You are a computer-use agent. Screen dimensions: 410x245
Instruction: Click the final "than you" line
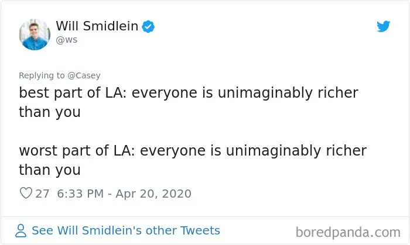pyautogui.click(x=50, y=170)
